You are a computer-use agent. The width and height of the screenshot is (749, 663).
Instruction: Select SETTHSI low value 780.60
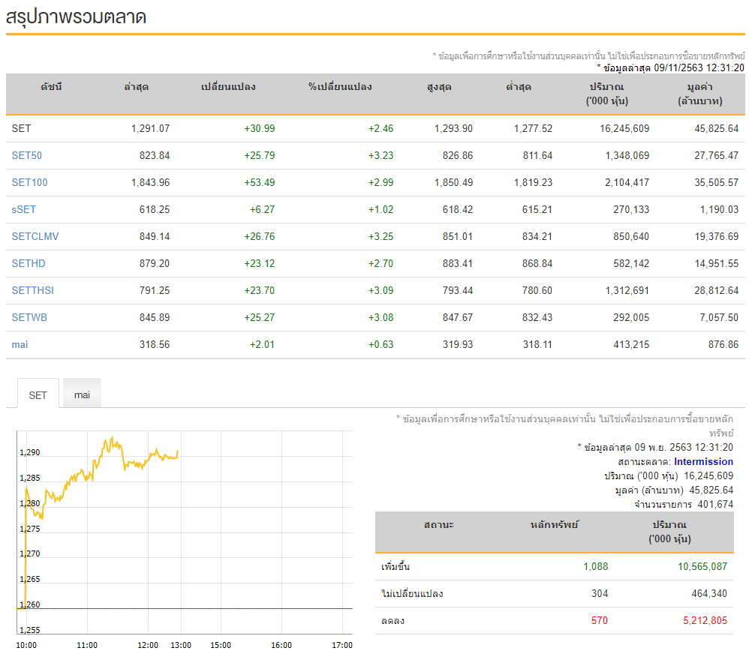(537, 290)
